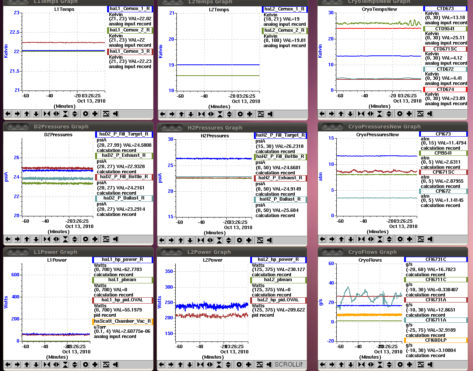Viewport: 473px width, 371px height.
Task: Pan left in D2Pressures graph toolbar
Action: click(8, 239)
